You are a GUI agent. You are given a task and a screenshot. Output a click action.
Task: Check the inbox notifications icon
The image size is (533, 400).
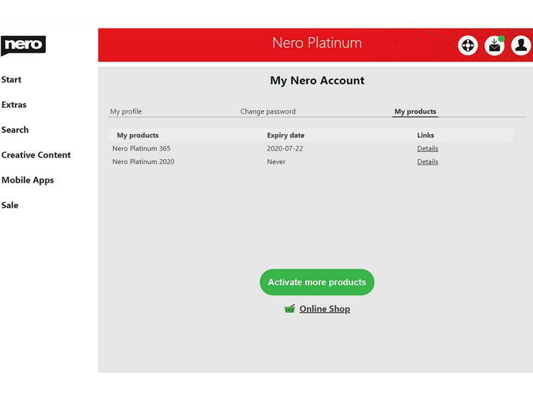[494, 46]
